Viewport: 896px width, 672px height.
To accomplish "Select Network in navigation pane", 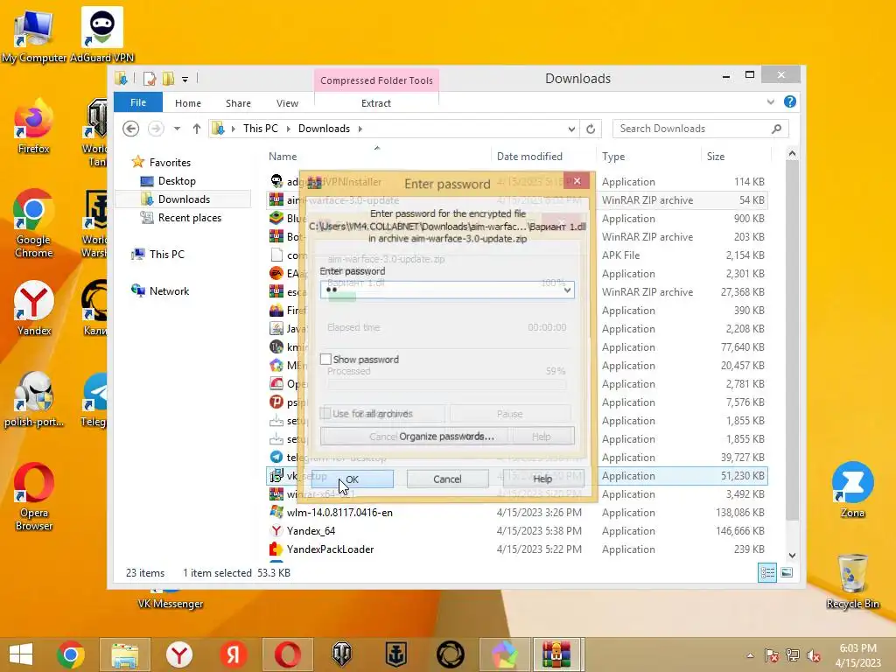I will 169,290.
